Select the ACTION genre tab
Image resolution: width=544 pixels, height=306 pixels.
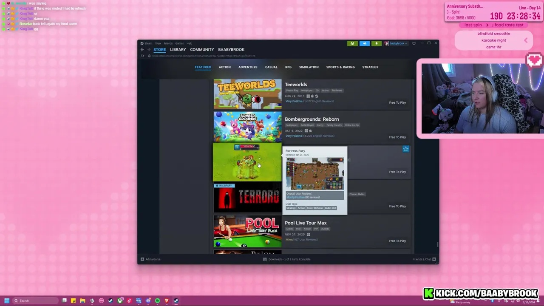(x=225, y=67)
